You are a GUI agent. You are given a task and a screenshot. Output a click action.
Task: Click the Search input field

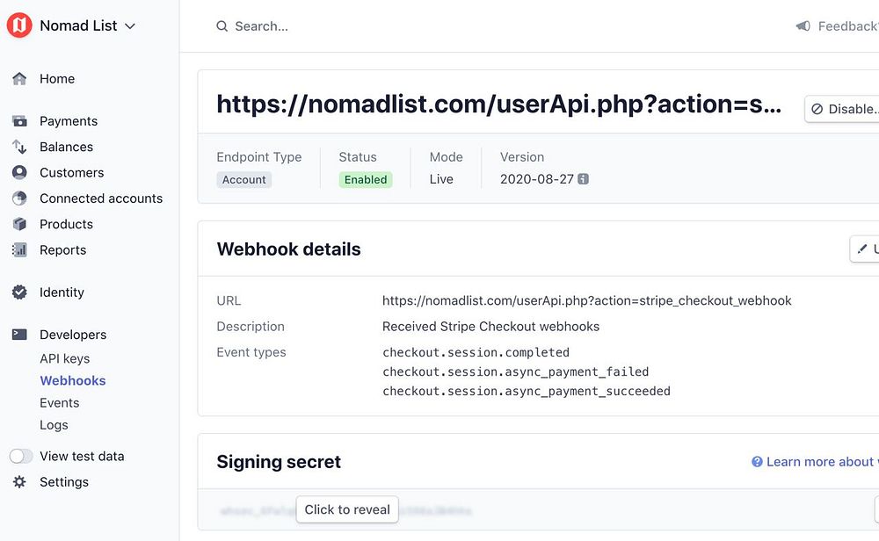pyautogui.click(x=352, y=26)
